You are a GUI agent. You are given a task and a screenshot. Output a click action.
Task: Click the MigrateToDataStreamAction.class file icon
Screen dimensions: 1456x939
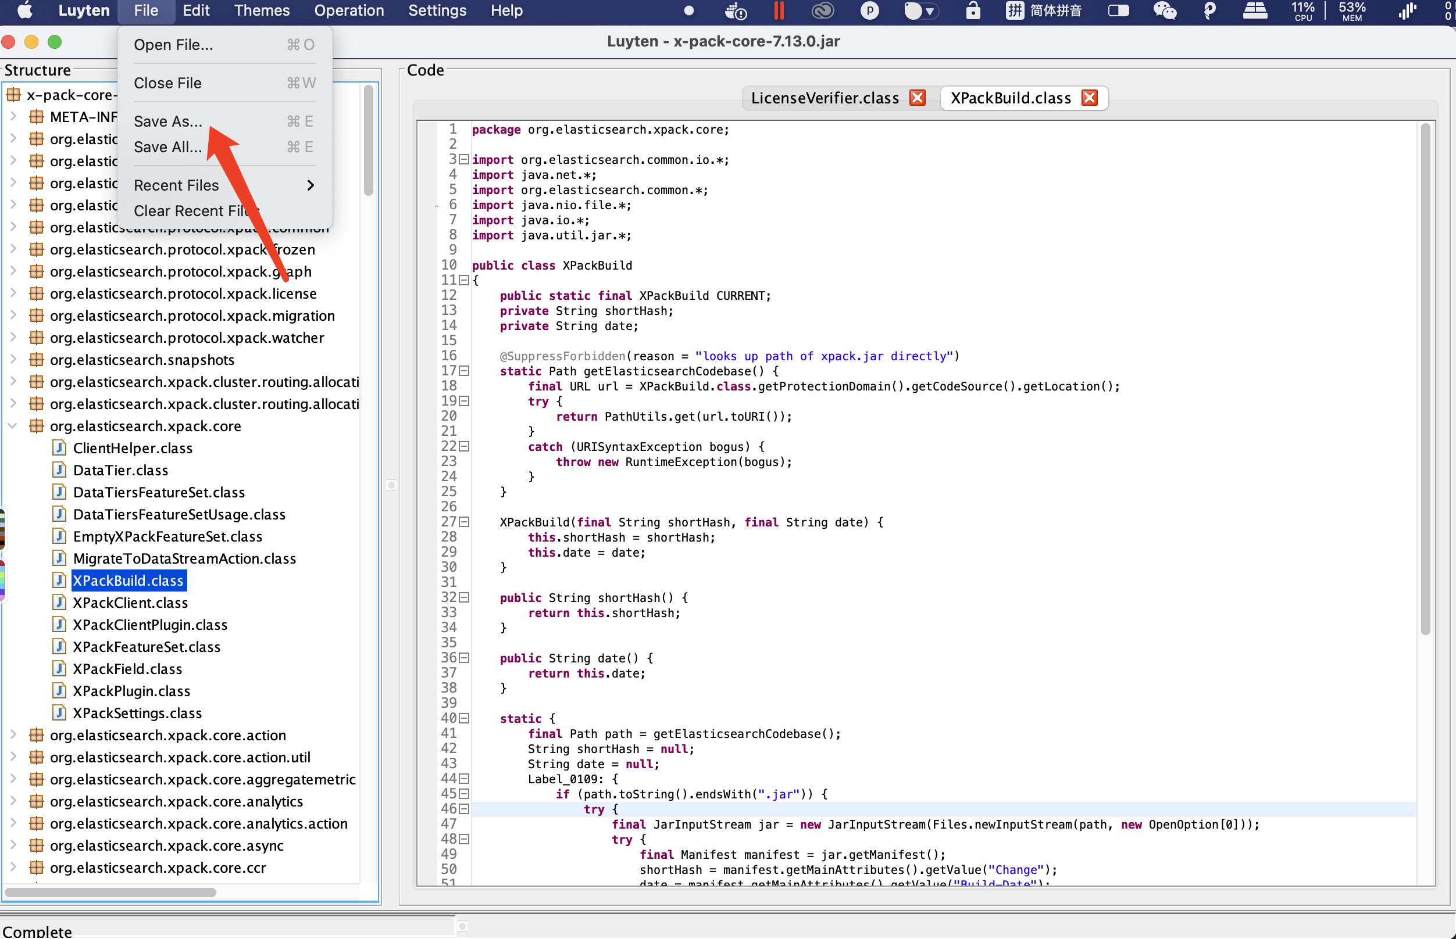pyautogui.click(x=59, y=558)
